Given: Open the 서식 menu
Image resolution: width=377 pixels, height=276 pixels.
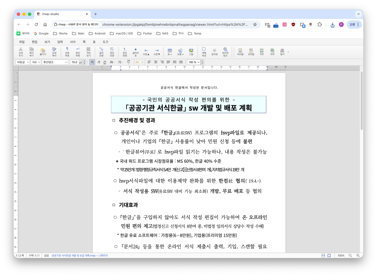Looking at the screenshot, I should [x=73, y=42].
